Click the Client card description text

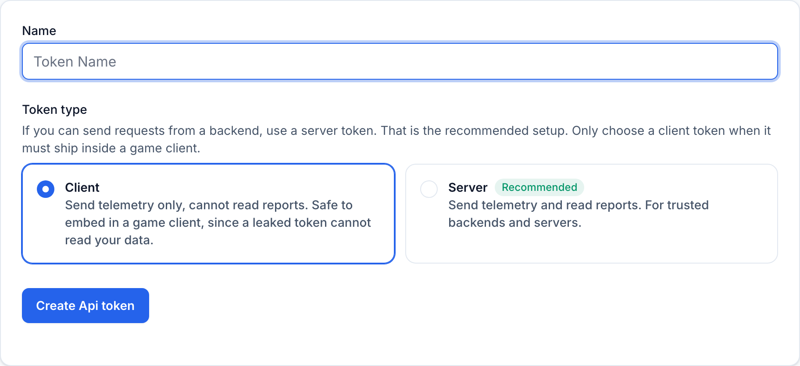[218, 222]
